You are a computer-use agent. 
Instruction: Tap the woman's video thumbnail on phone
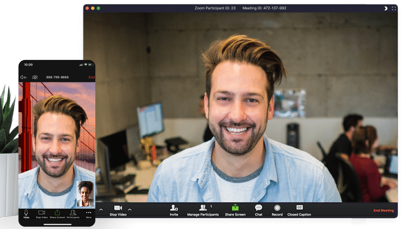(x=85, y=194)
